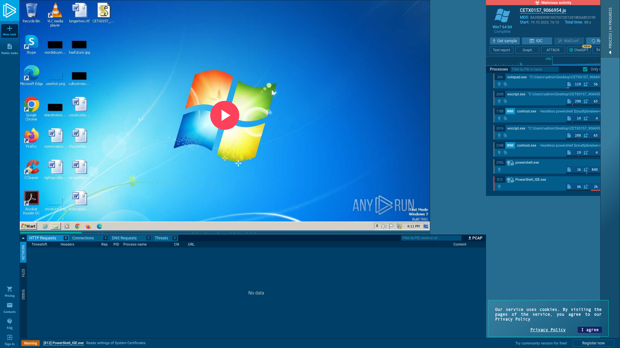
Task: Toggle Only important processes filter
Action: coord(585,69)
